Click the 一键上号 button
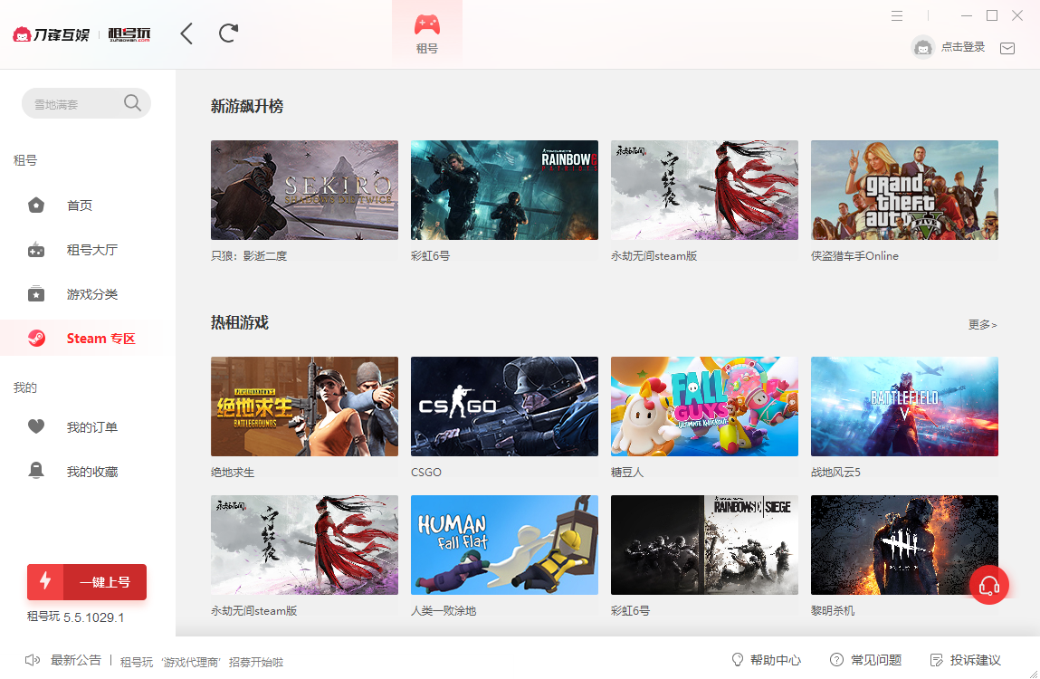The width and height of the screenshot is (1040, 679). tap(87, 582)
